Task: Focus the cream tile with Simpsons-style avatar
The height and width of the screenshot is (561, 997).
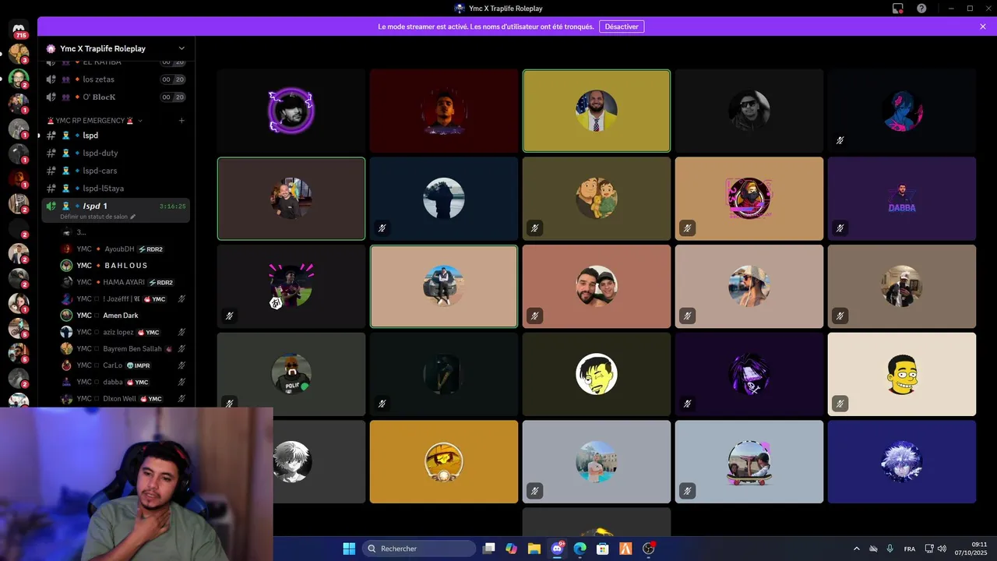Action: click(x=902, y=375)
